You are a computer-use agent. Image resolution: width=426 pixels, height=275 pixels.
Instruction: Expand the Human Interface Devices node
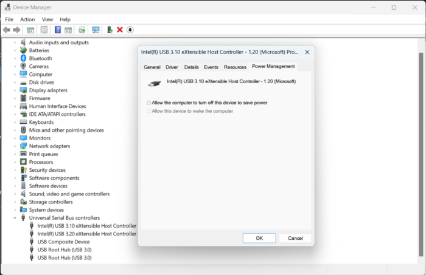pyautogui.click(x=15, y=106)
